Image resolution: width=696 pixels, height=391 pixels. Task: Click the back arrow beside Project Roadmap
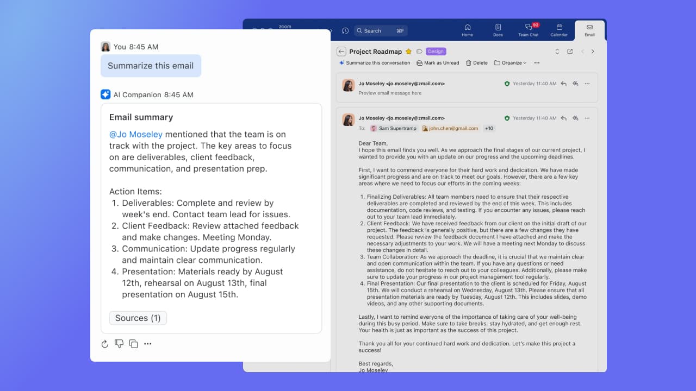(x=341, y=52)
